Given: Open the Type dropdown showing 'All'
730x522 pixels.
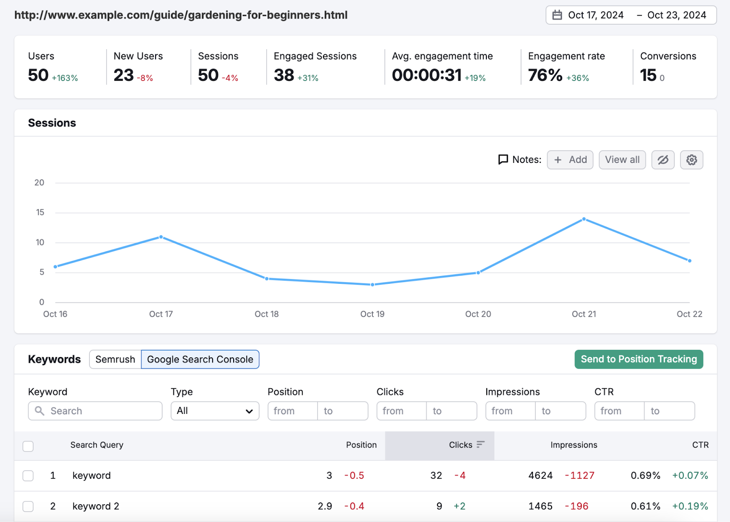Looking at the screenshot, I should [x=214, y=411].
